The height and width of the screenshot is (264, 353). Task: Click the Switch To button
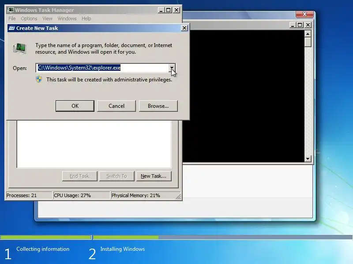tap(116, 176)
